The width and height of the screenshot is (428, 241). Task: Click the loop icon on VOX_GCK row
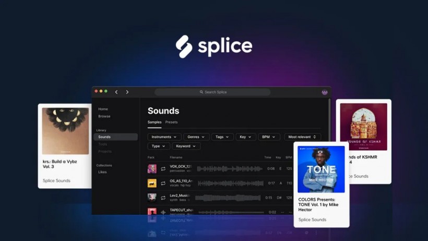tap(163, 169)
